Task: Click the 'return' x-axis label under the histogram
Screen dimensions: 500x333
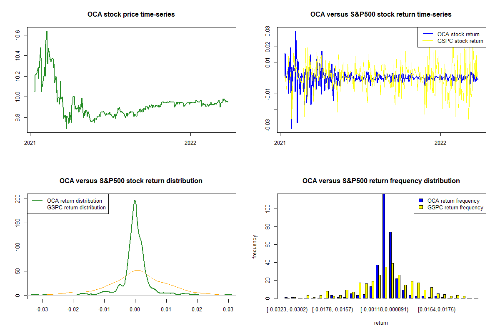Action: click(x=381, y=323)
